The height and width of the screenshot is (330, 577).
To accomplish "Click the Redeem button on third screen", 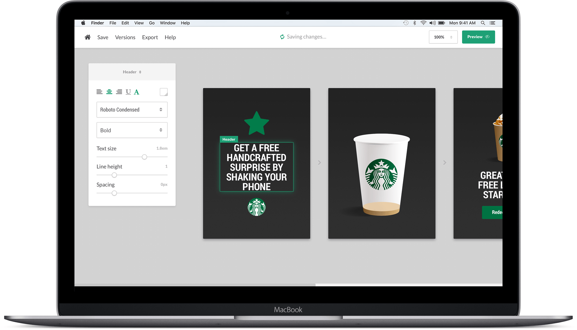I will click(x=492, y=212).
